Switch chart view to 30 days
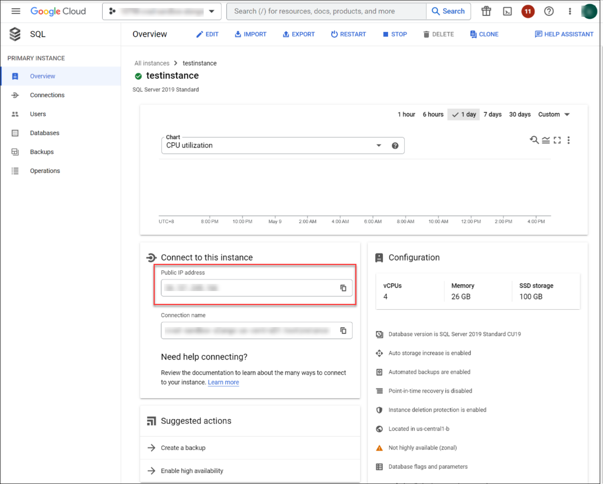The width and height of the screenshot is (603, 484). [520, 114]
